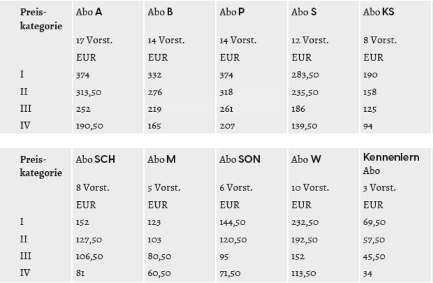
Task: Select the first Preiskategorie heading
Action: coord(41,19)
